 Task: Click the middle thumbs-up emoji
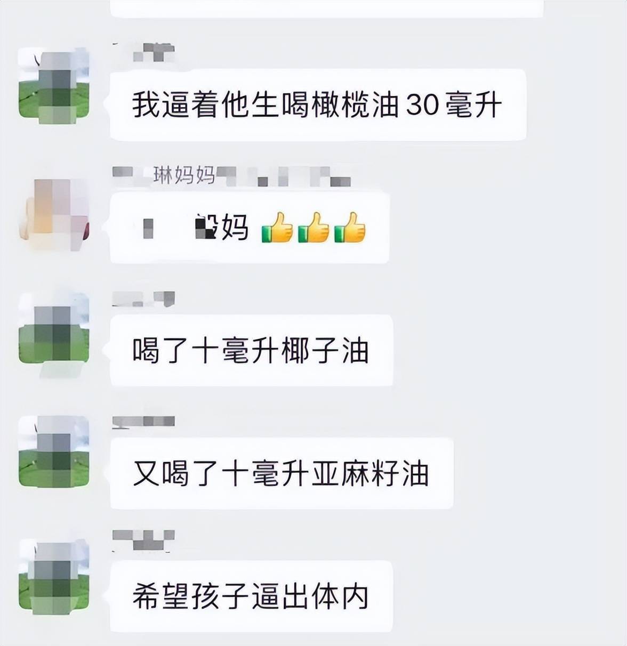[x=313, y=228]
